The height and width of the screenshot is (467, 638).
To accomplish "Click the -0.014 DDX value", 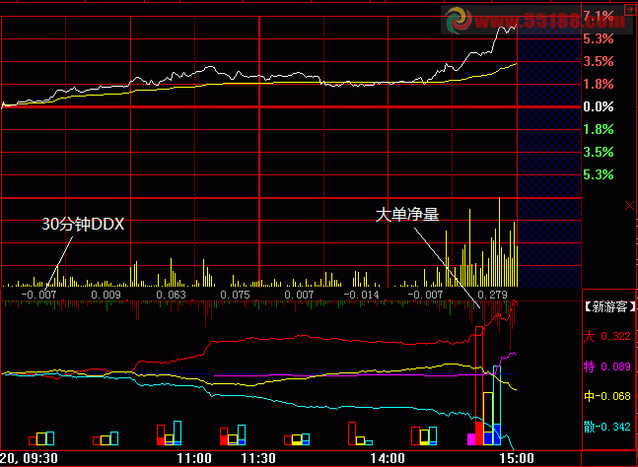I will (361, 295).
